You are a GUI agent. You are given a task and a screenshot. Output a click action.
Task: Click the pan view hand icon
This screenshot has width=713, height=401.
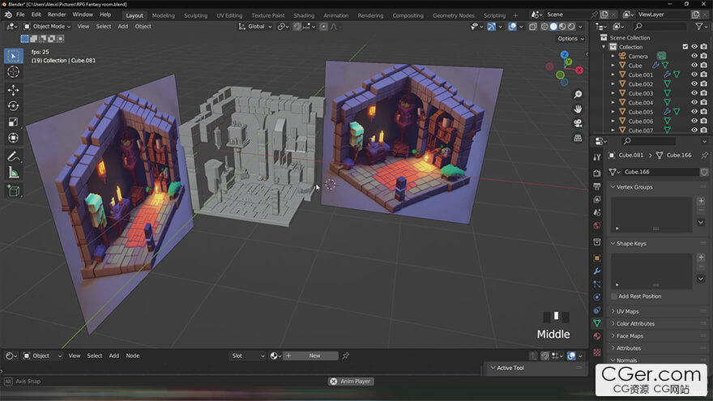(x=578, y=109)
